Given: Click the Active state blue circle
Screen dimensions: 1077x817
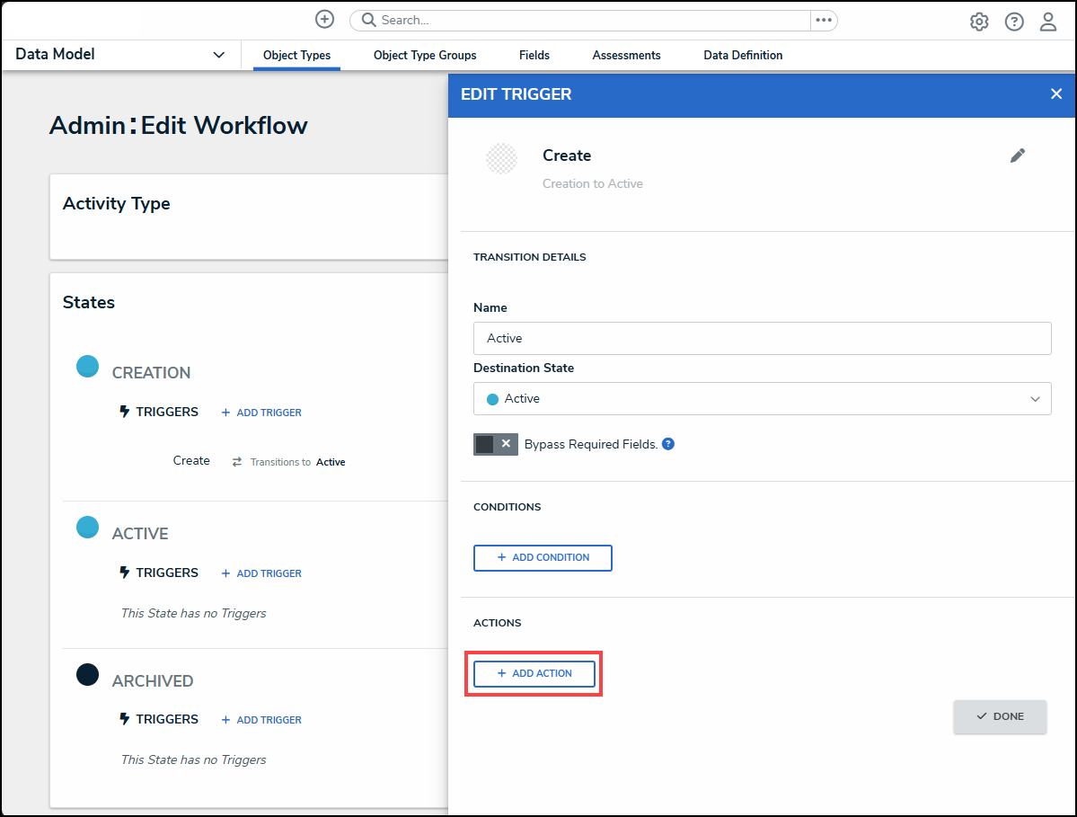Looking at the screenshot, I should pyautogui.click(x=87, y=527).
